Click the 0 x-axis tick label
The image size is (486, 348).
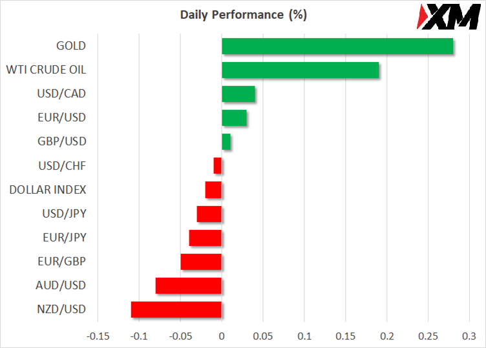click(222, 336)
